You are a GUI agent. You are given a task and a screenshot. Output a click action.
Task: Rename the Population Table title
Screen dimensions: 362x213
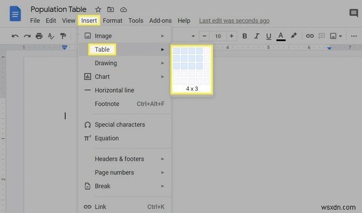click(58, 9)
